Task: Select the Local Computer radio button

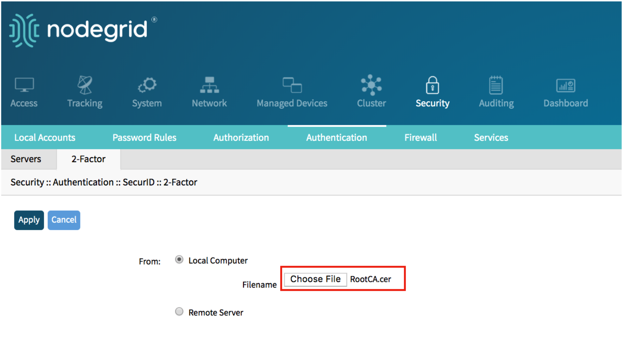Action: click(179, 259)
